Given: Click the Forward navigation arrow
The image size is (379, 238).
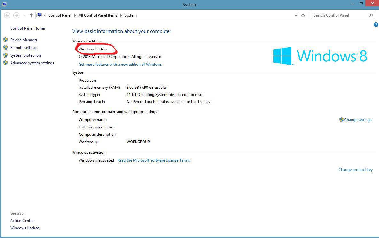Looking at the screenshot, I should [x=16, y=15].
